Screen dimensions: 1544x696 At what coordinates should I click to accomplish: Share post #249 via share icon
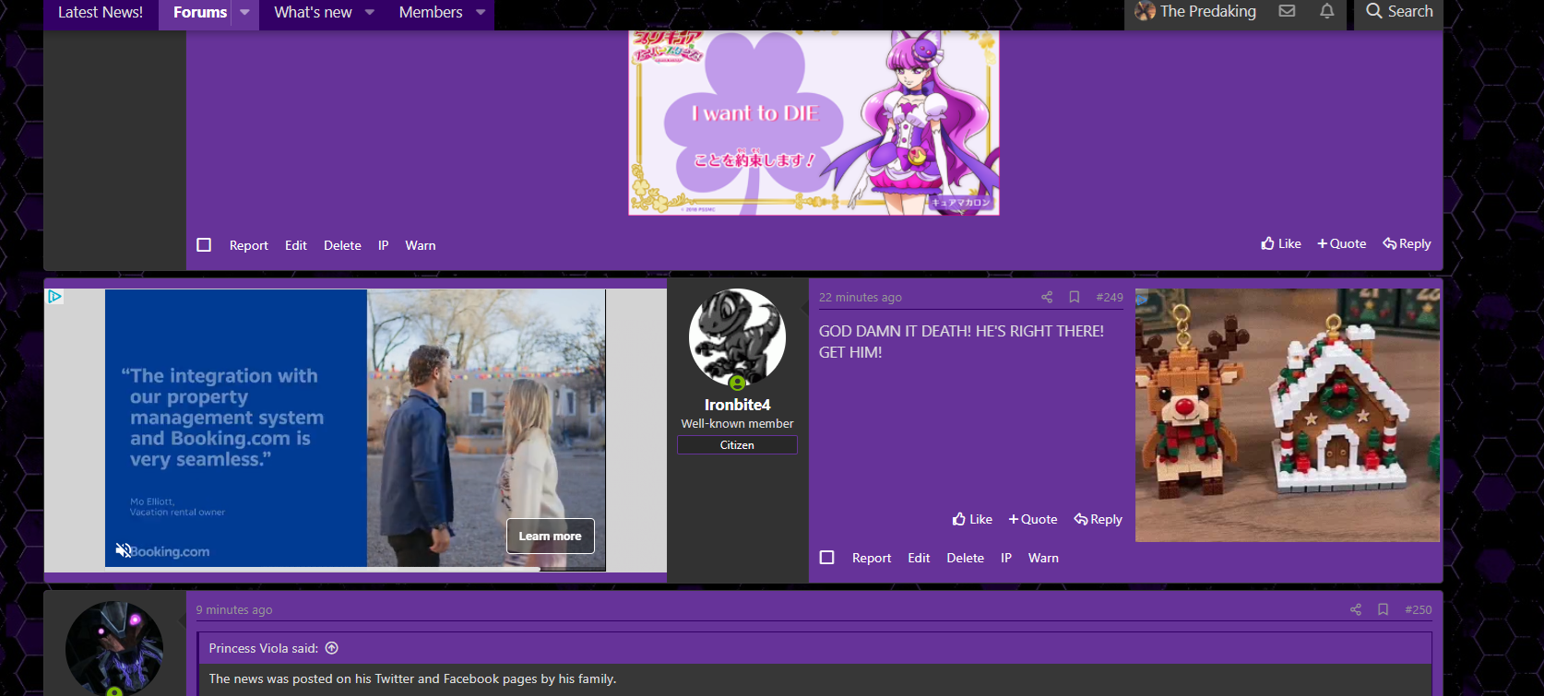coord(1047,297)
